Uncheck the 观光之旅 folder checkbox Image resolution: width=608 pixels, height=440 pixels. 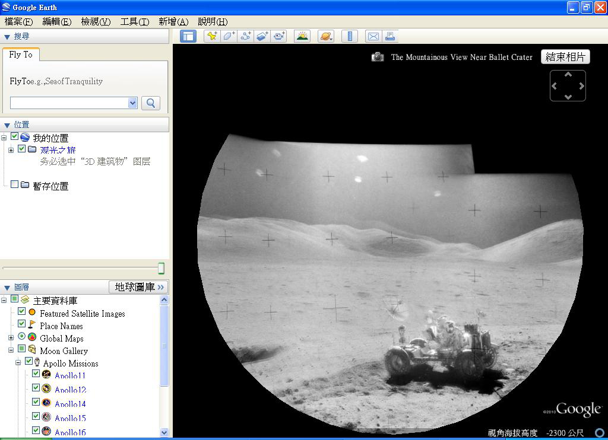(x=22, y=149)
